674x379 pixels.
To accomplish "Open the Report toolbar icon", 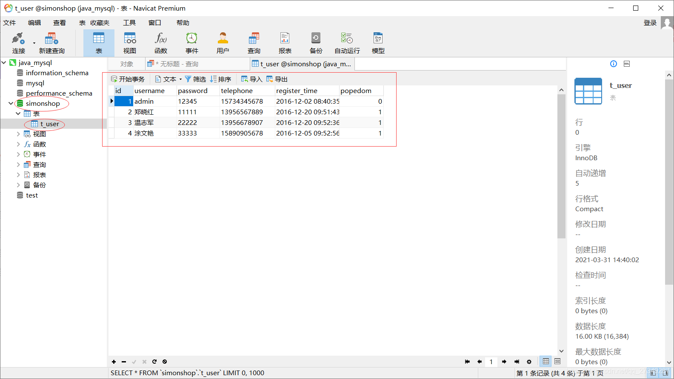I will click(285, 43).
